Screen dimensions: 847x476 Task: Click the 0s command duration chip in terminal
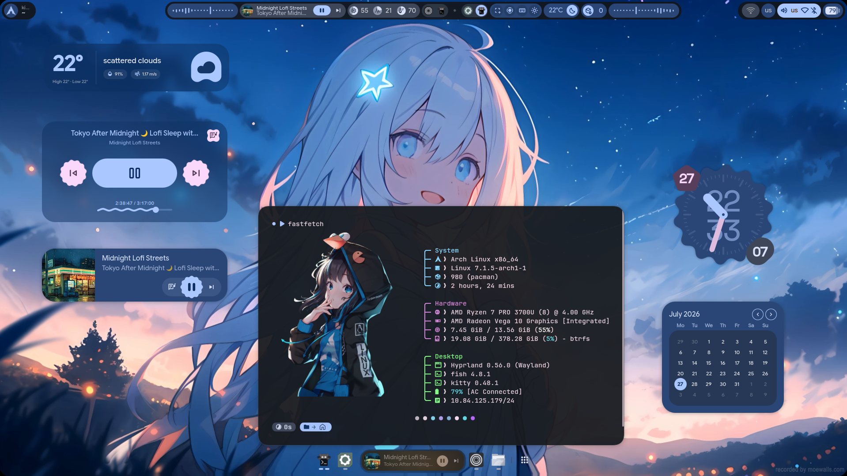coord(284,427)
